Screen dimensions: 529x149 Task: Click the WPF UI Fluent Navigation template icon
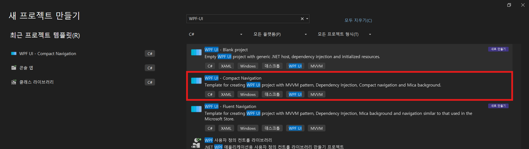(196, 109)
